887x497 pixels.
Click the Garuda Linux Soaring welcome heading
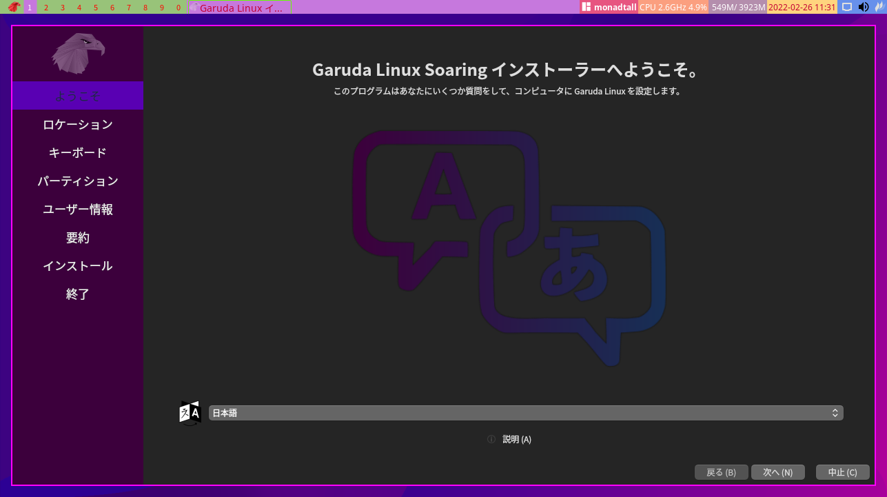(507, 70)
